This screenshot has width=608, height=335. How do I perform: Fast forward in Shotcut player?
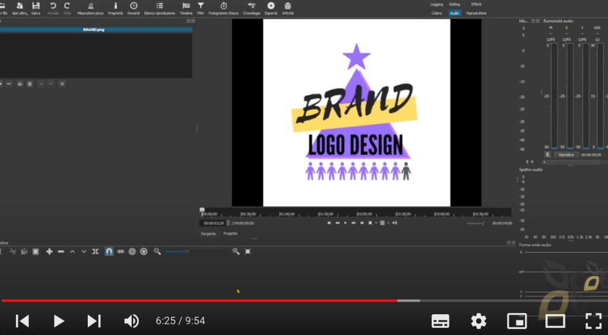coord(354,223)
